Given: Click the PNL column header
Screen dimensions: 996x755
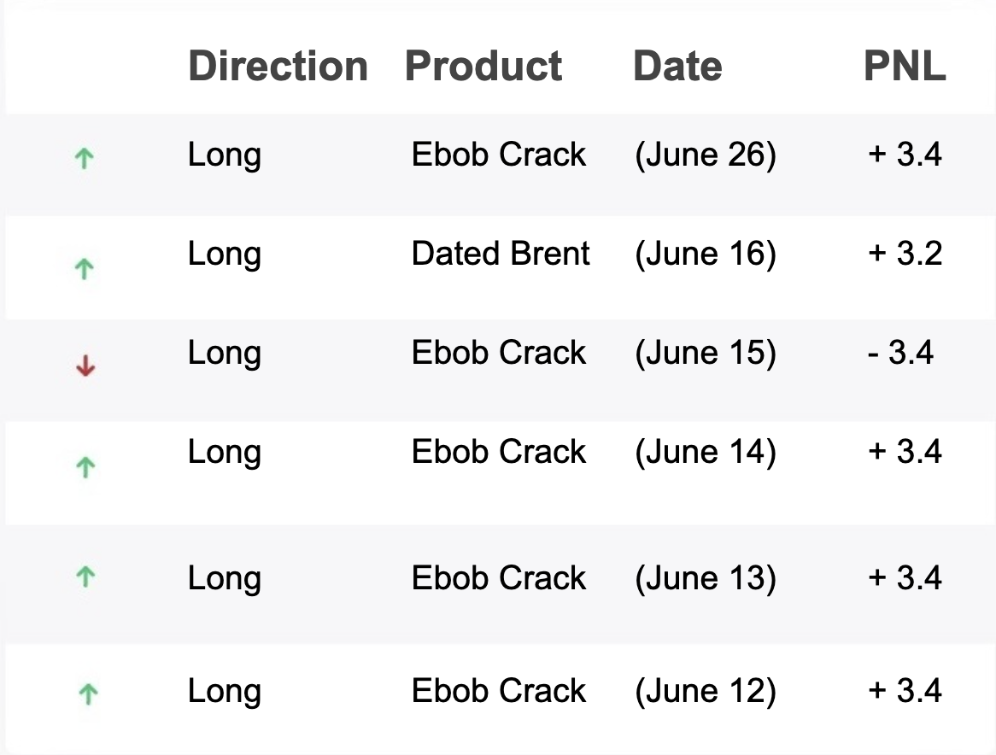Looking at the screenshot, I should point(905,67).
